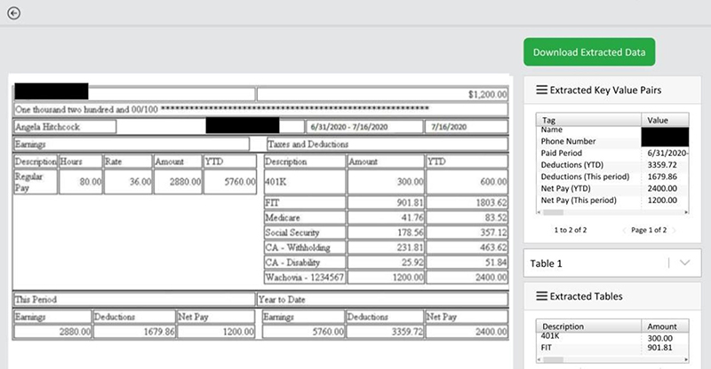
Task: Sort extracted table by Description header
Action: point(588,326)
